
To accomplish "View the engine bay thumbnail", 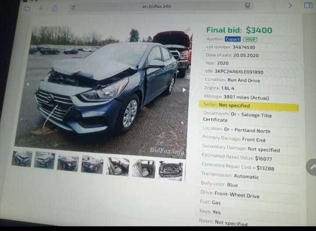I will pyautogui.click(x=171, y=171).
